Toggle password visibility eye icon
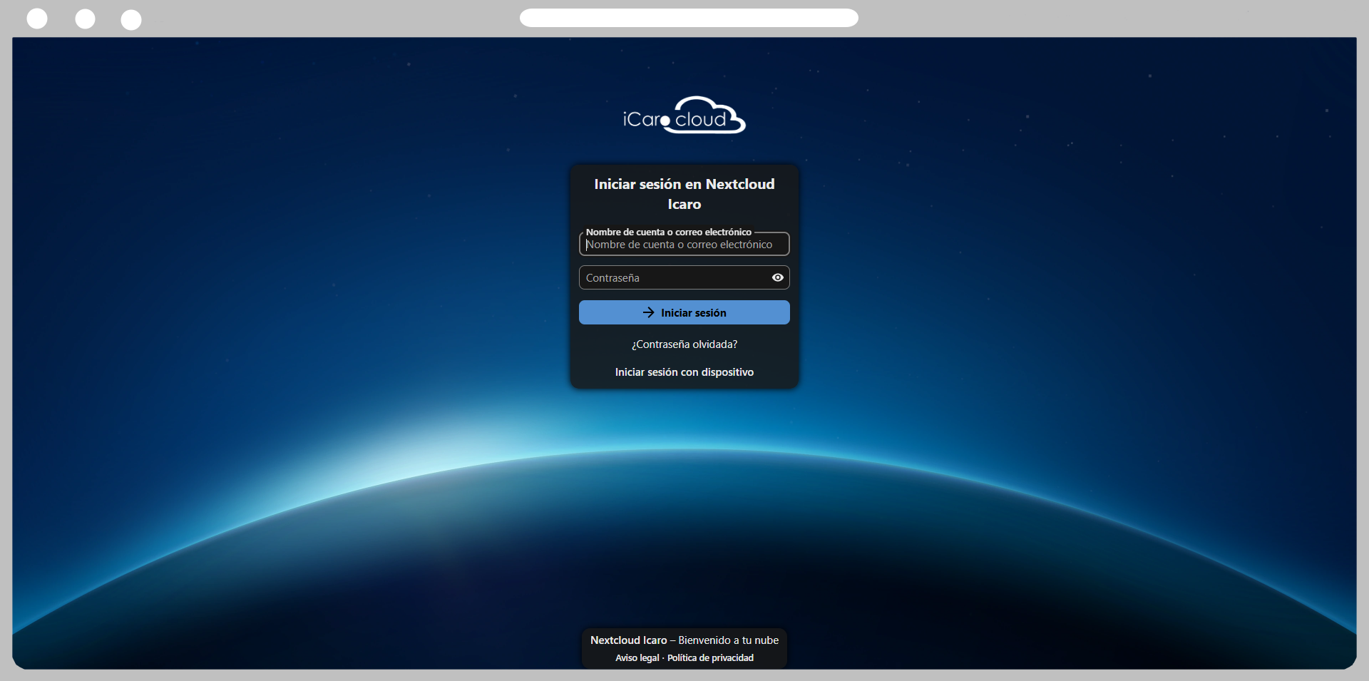 (778, 278)
